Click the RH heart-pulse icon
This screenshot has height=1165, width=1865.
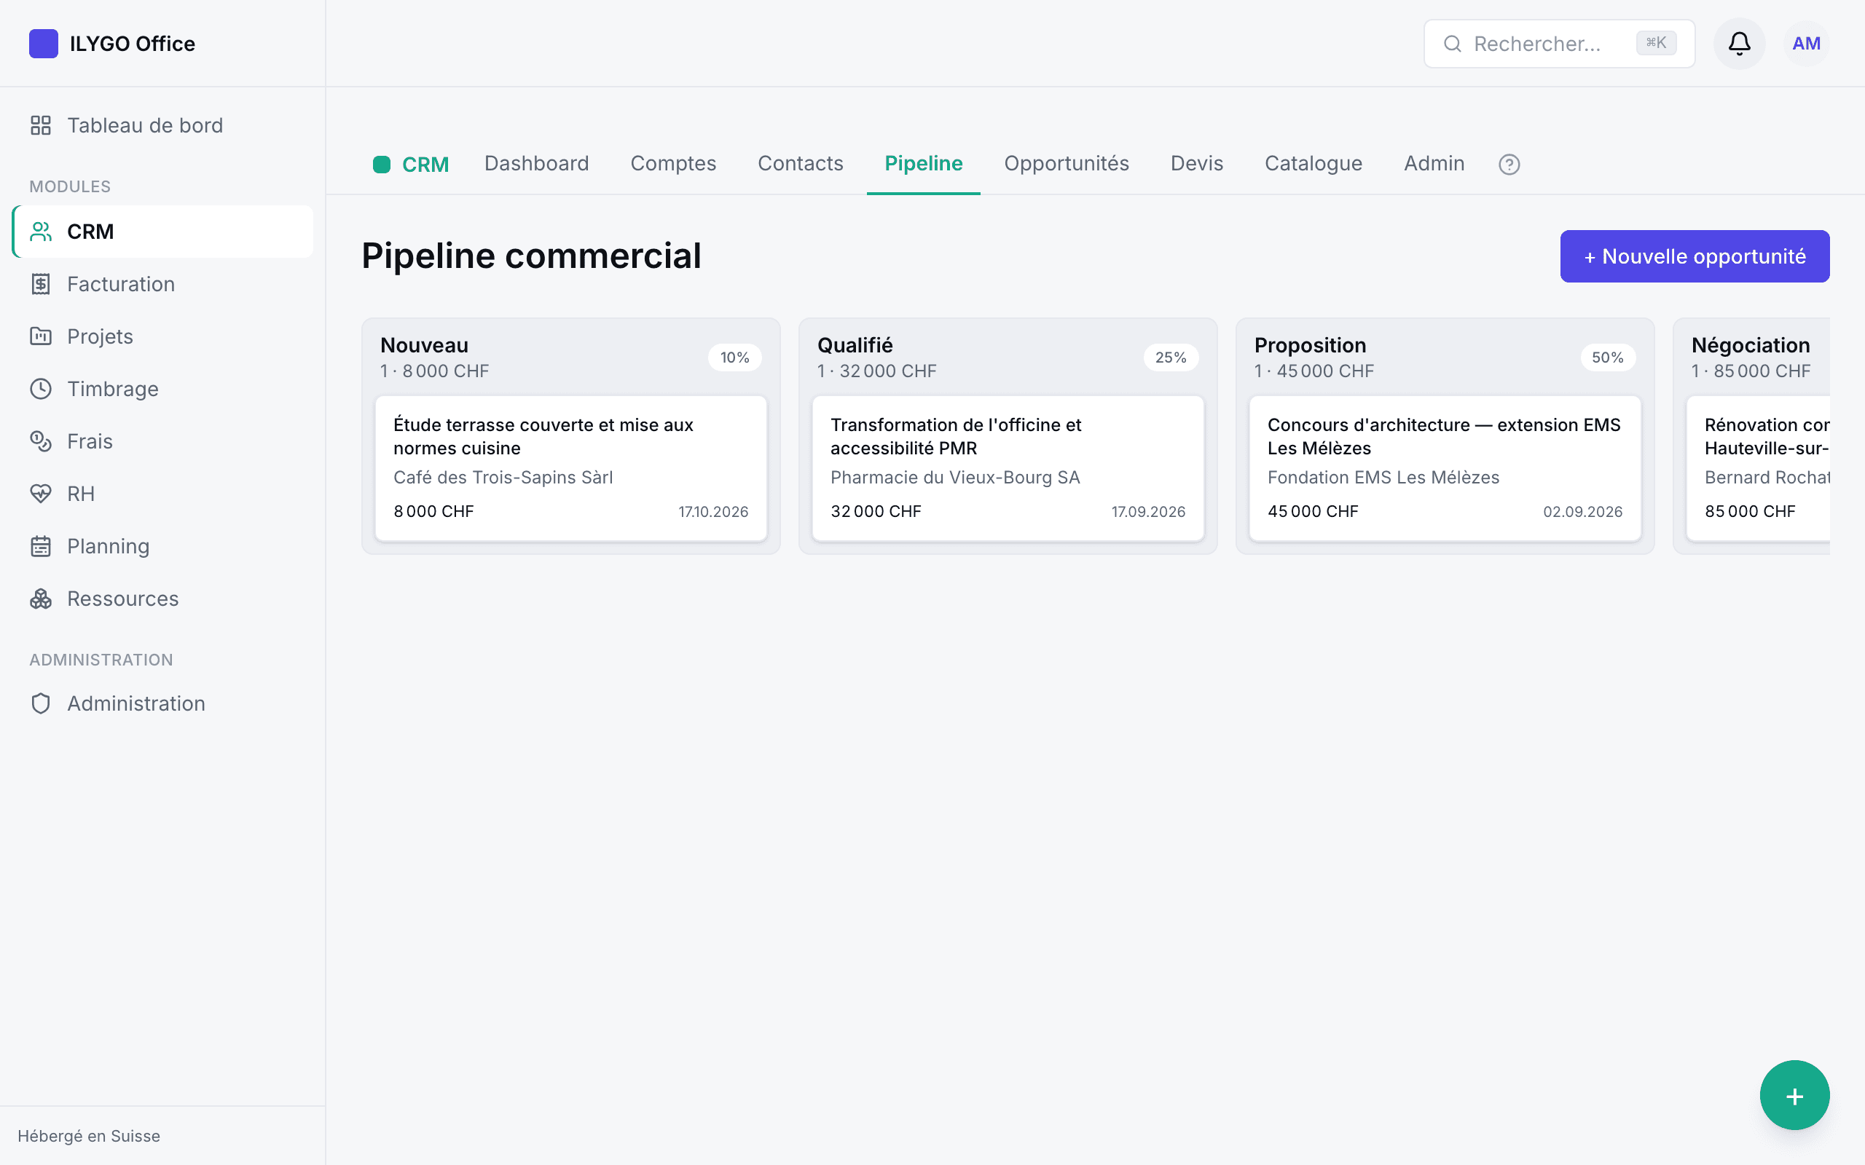click(41, 493)
